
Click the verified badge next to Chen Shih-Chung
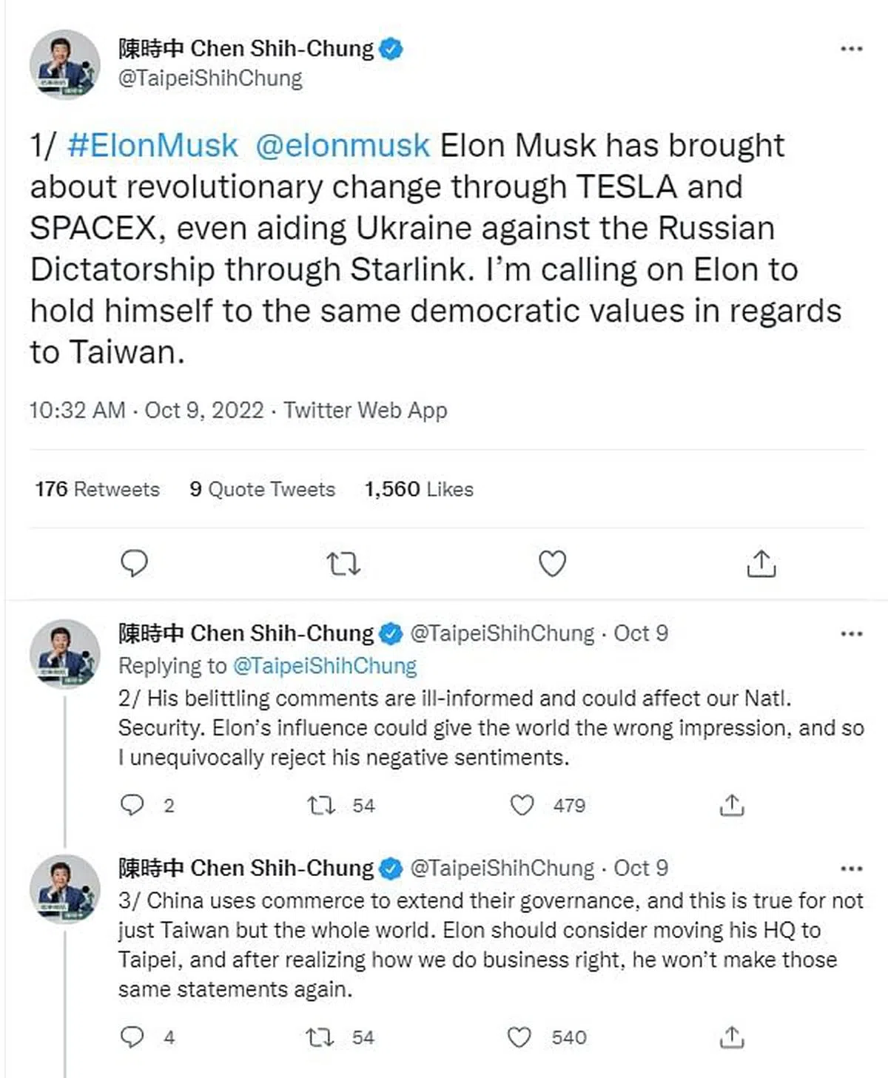coord(391,48)
